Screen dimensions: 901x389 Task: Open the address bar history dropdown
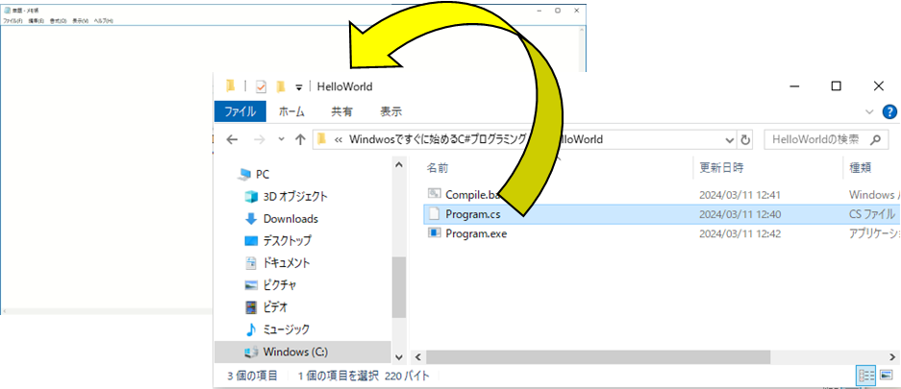(x=730, y=139)
